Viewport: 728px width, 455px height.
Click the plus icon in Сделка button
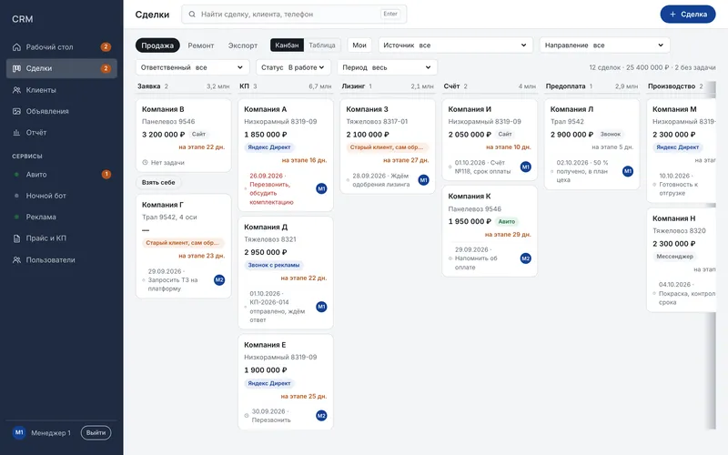pos(672,14)
